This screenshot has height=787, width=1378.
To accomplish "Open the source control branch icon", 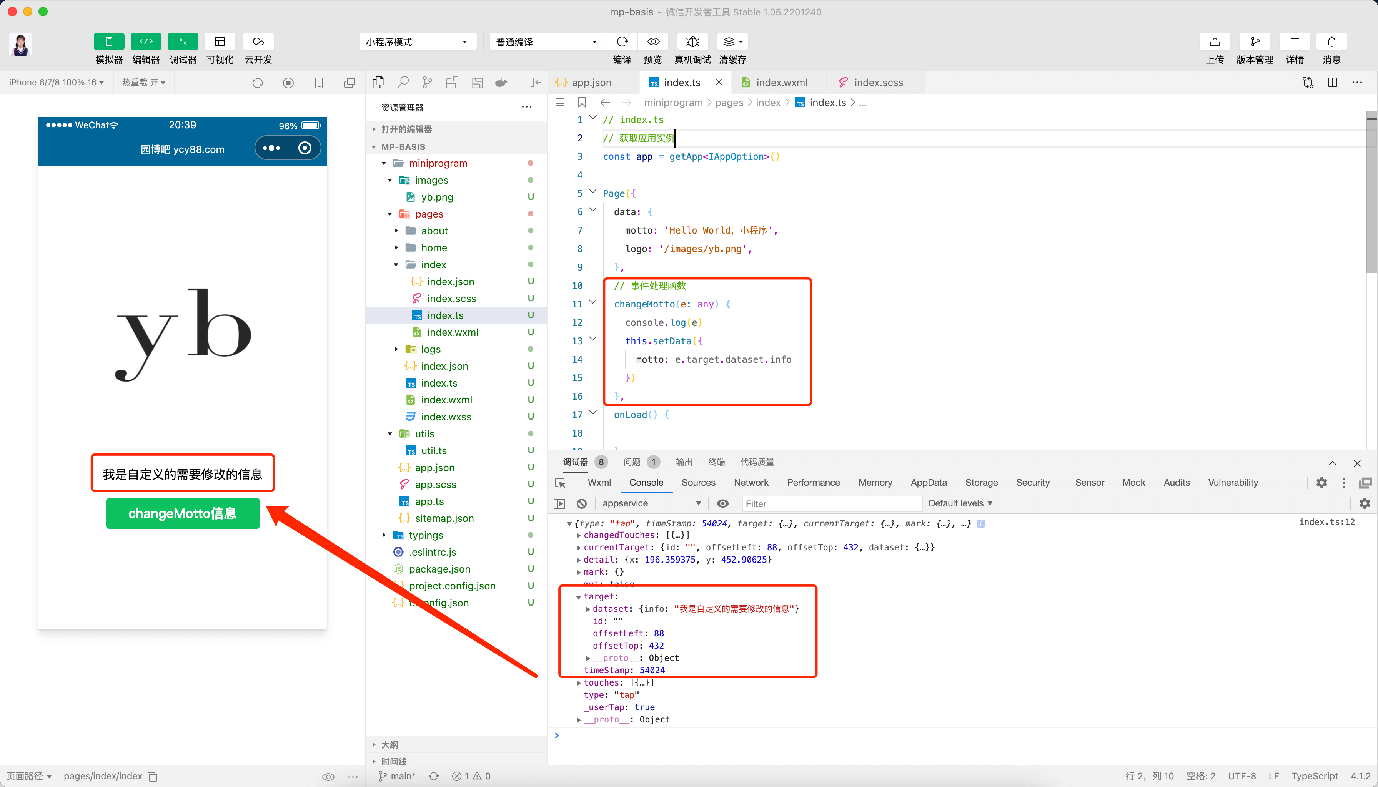I will tap(427, 82).
